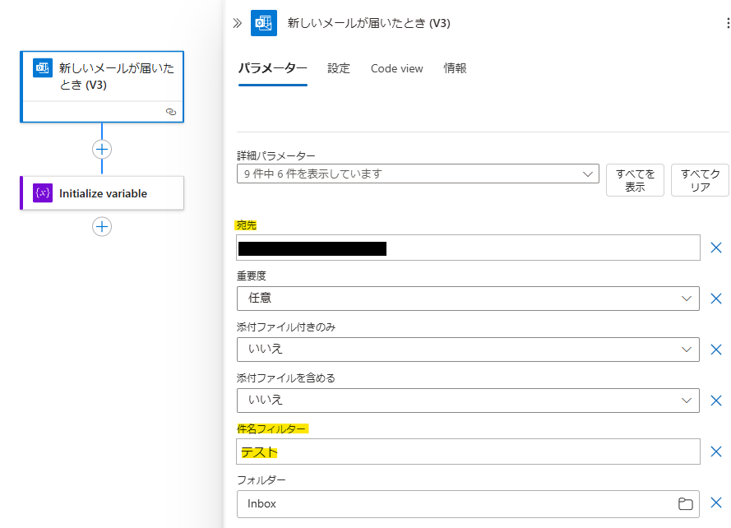This screenshot has width=731, height=528.
Task: Click the すべてクリア button
Action: click(700, 180)
